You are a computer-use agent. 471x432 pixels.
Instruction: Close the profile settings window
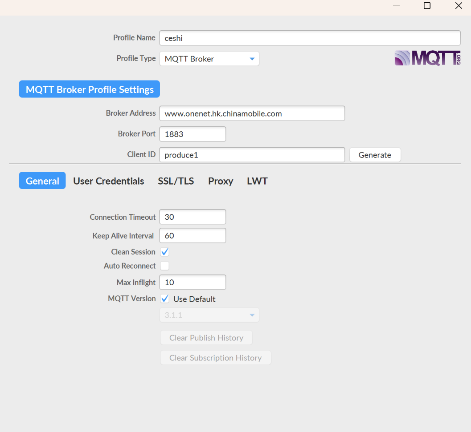pos(459,6)
